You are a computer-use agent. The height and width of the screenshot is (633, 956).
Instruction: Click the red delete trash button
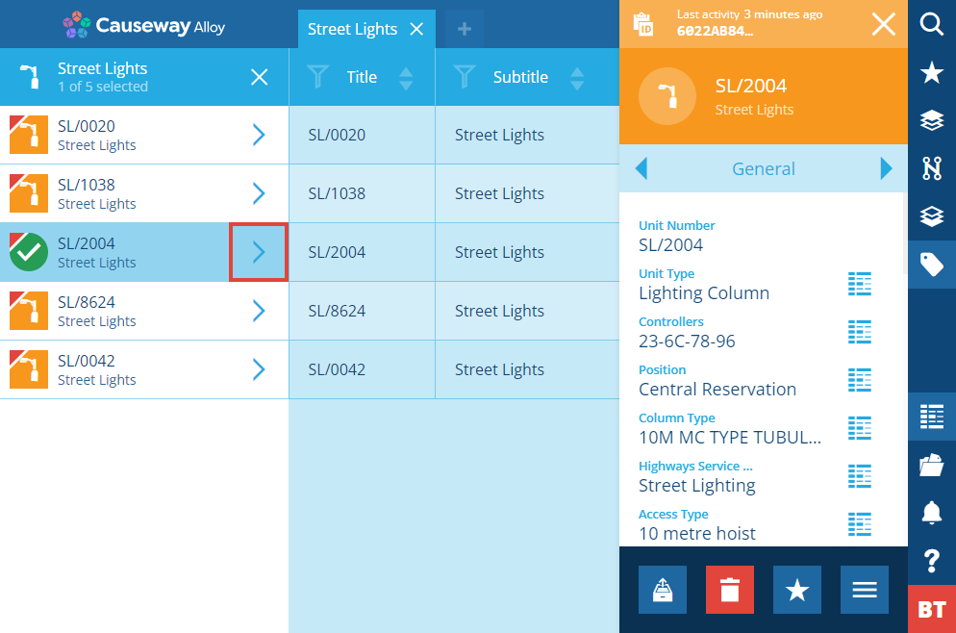point(730,590)
